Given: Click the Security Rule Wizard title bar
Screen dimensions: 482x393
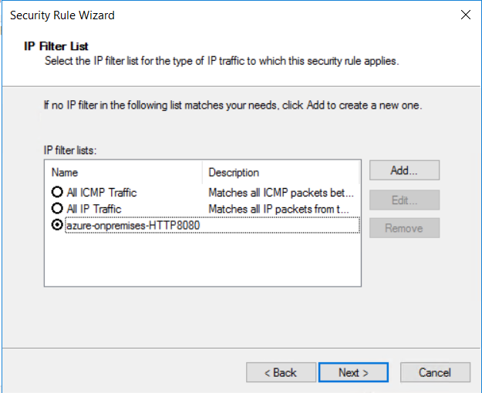Looking at the screenshot, I should click(x=193, y=15).
